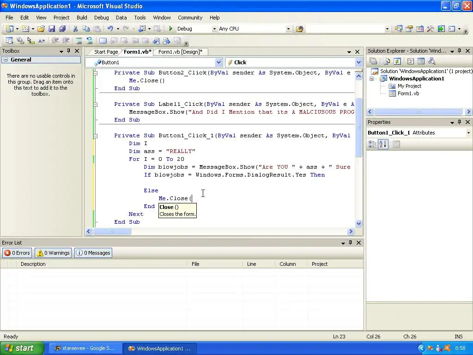
Task: Collapse the Label1_Click sub outline
Action: (x=95, y=104)
